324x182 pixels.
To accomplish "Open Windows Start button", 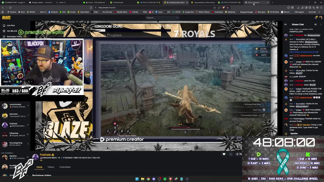I will pos(137,179).
